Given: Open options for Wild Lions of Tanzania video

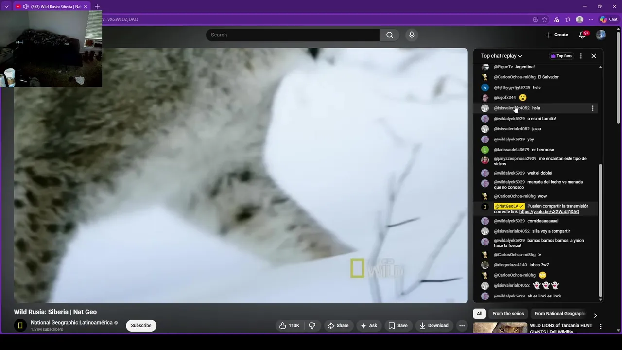Looking at the screenshot, I should click(x=601, y=326).
